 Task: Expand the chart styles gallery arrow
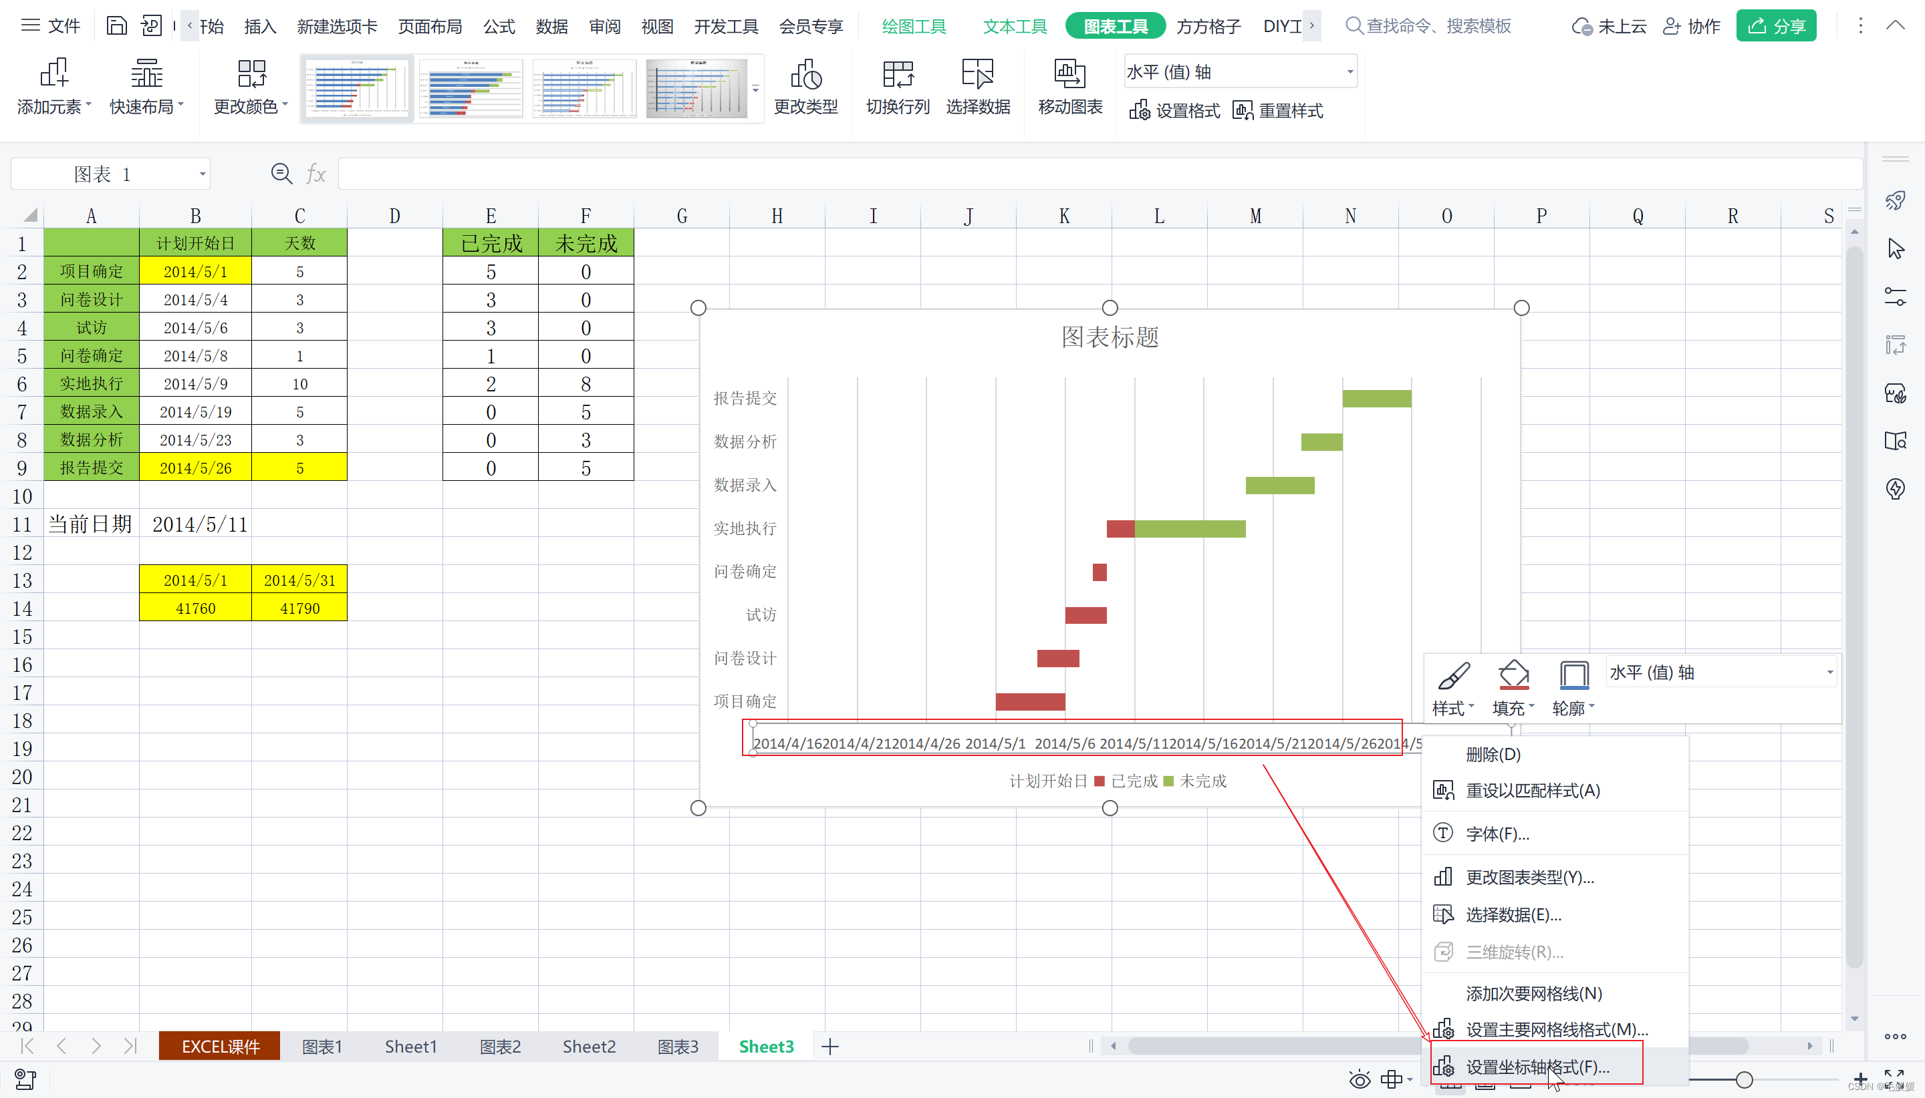pyautogui.click(x=755, y=89)
